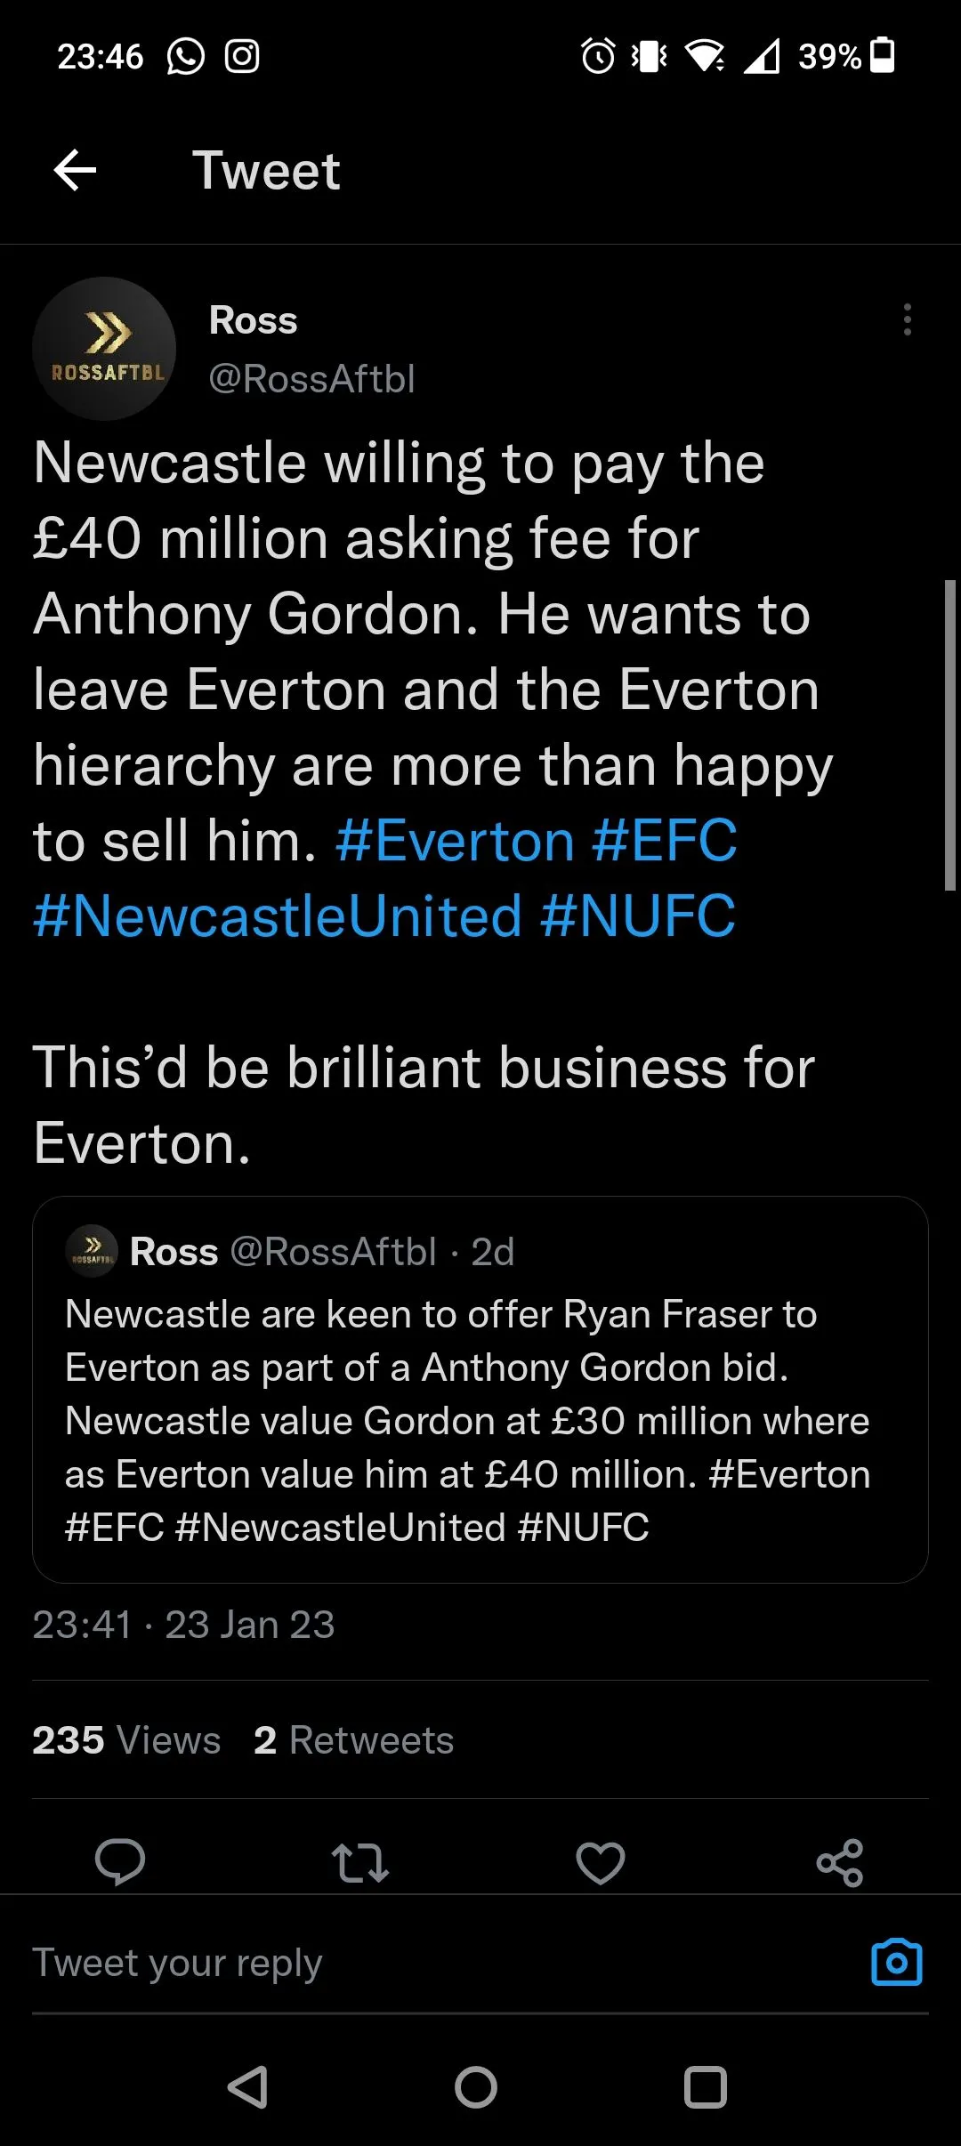View the 2 Retweets list
961x2146 pixels.
(353, 1739)
